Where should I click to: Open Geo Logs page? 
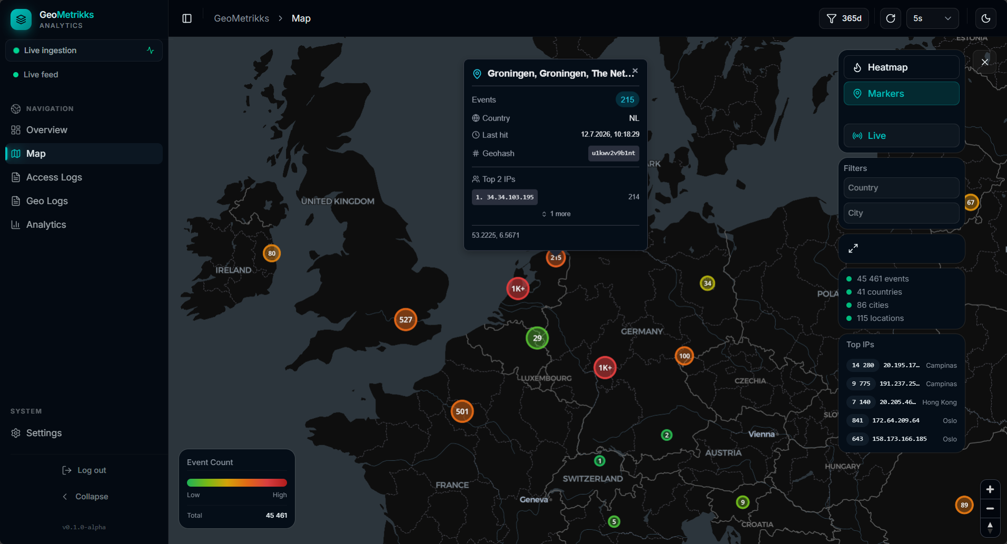[84, 201]
